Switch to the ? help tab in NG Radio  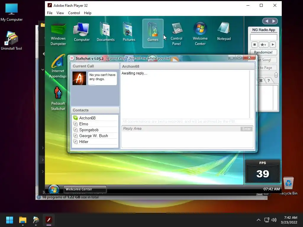tap(269, 80)
